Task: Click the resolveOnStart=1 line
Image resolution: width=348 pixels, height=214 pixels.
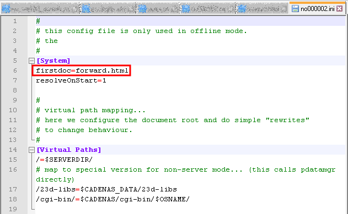Action: click(x=71, y=80)
